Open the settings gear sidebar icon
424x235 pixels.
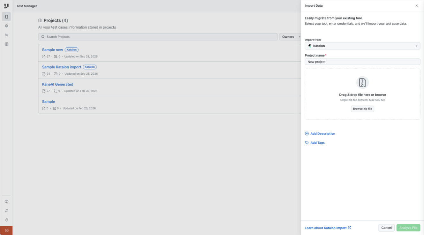coord(6,44)
